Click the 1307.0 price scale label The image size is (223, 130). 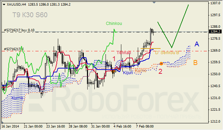(215, 3)
